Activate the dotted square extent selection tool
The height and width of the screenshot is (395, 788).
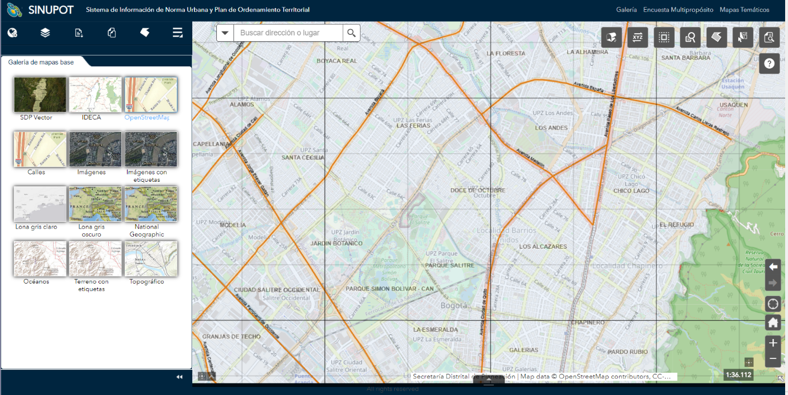pyautogui.click(x=664, y=38)
